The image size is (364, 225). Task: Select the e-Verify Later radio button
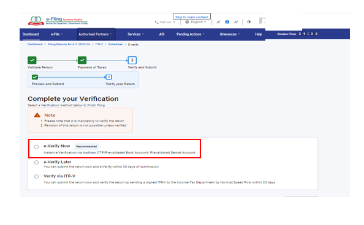pyautogui.click(x=36, y=163)
